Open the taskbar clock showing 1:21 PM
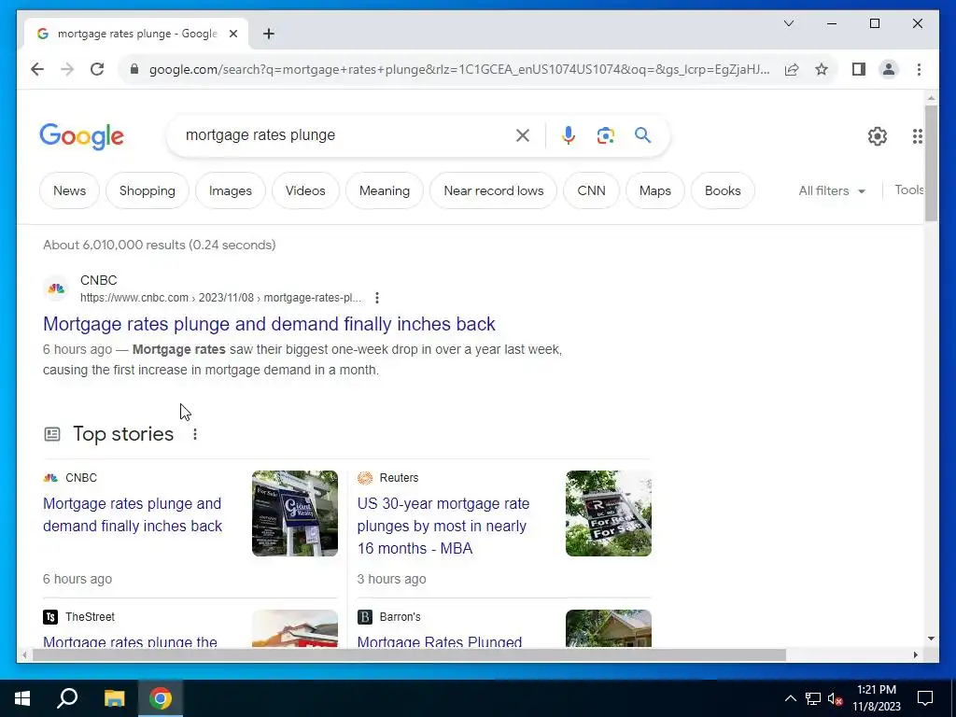 pos(877,698)
